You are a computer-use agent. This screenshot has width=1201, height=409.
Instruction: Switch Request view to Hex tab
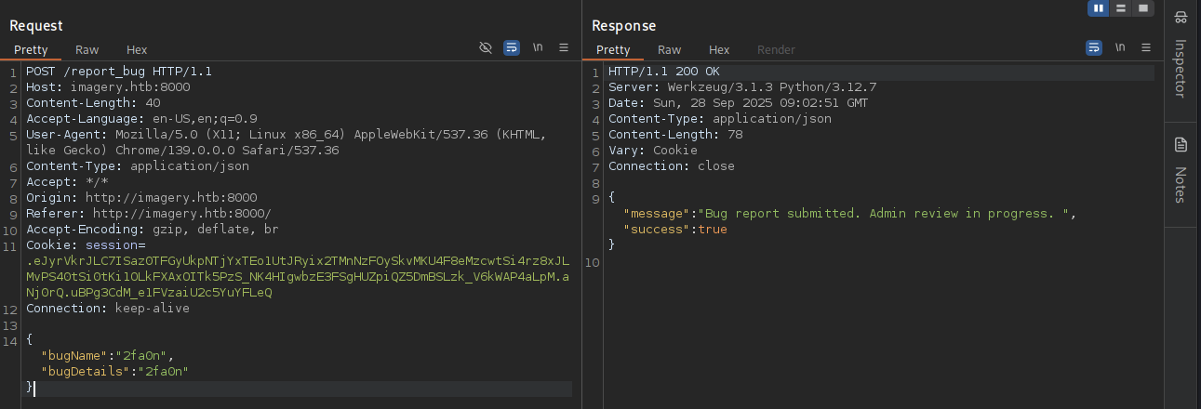click(x=137, y=50)
